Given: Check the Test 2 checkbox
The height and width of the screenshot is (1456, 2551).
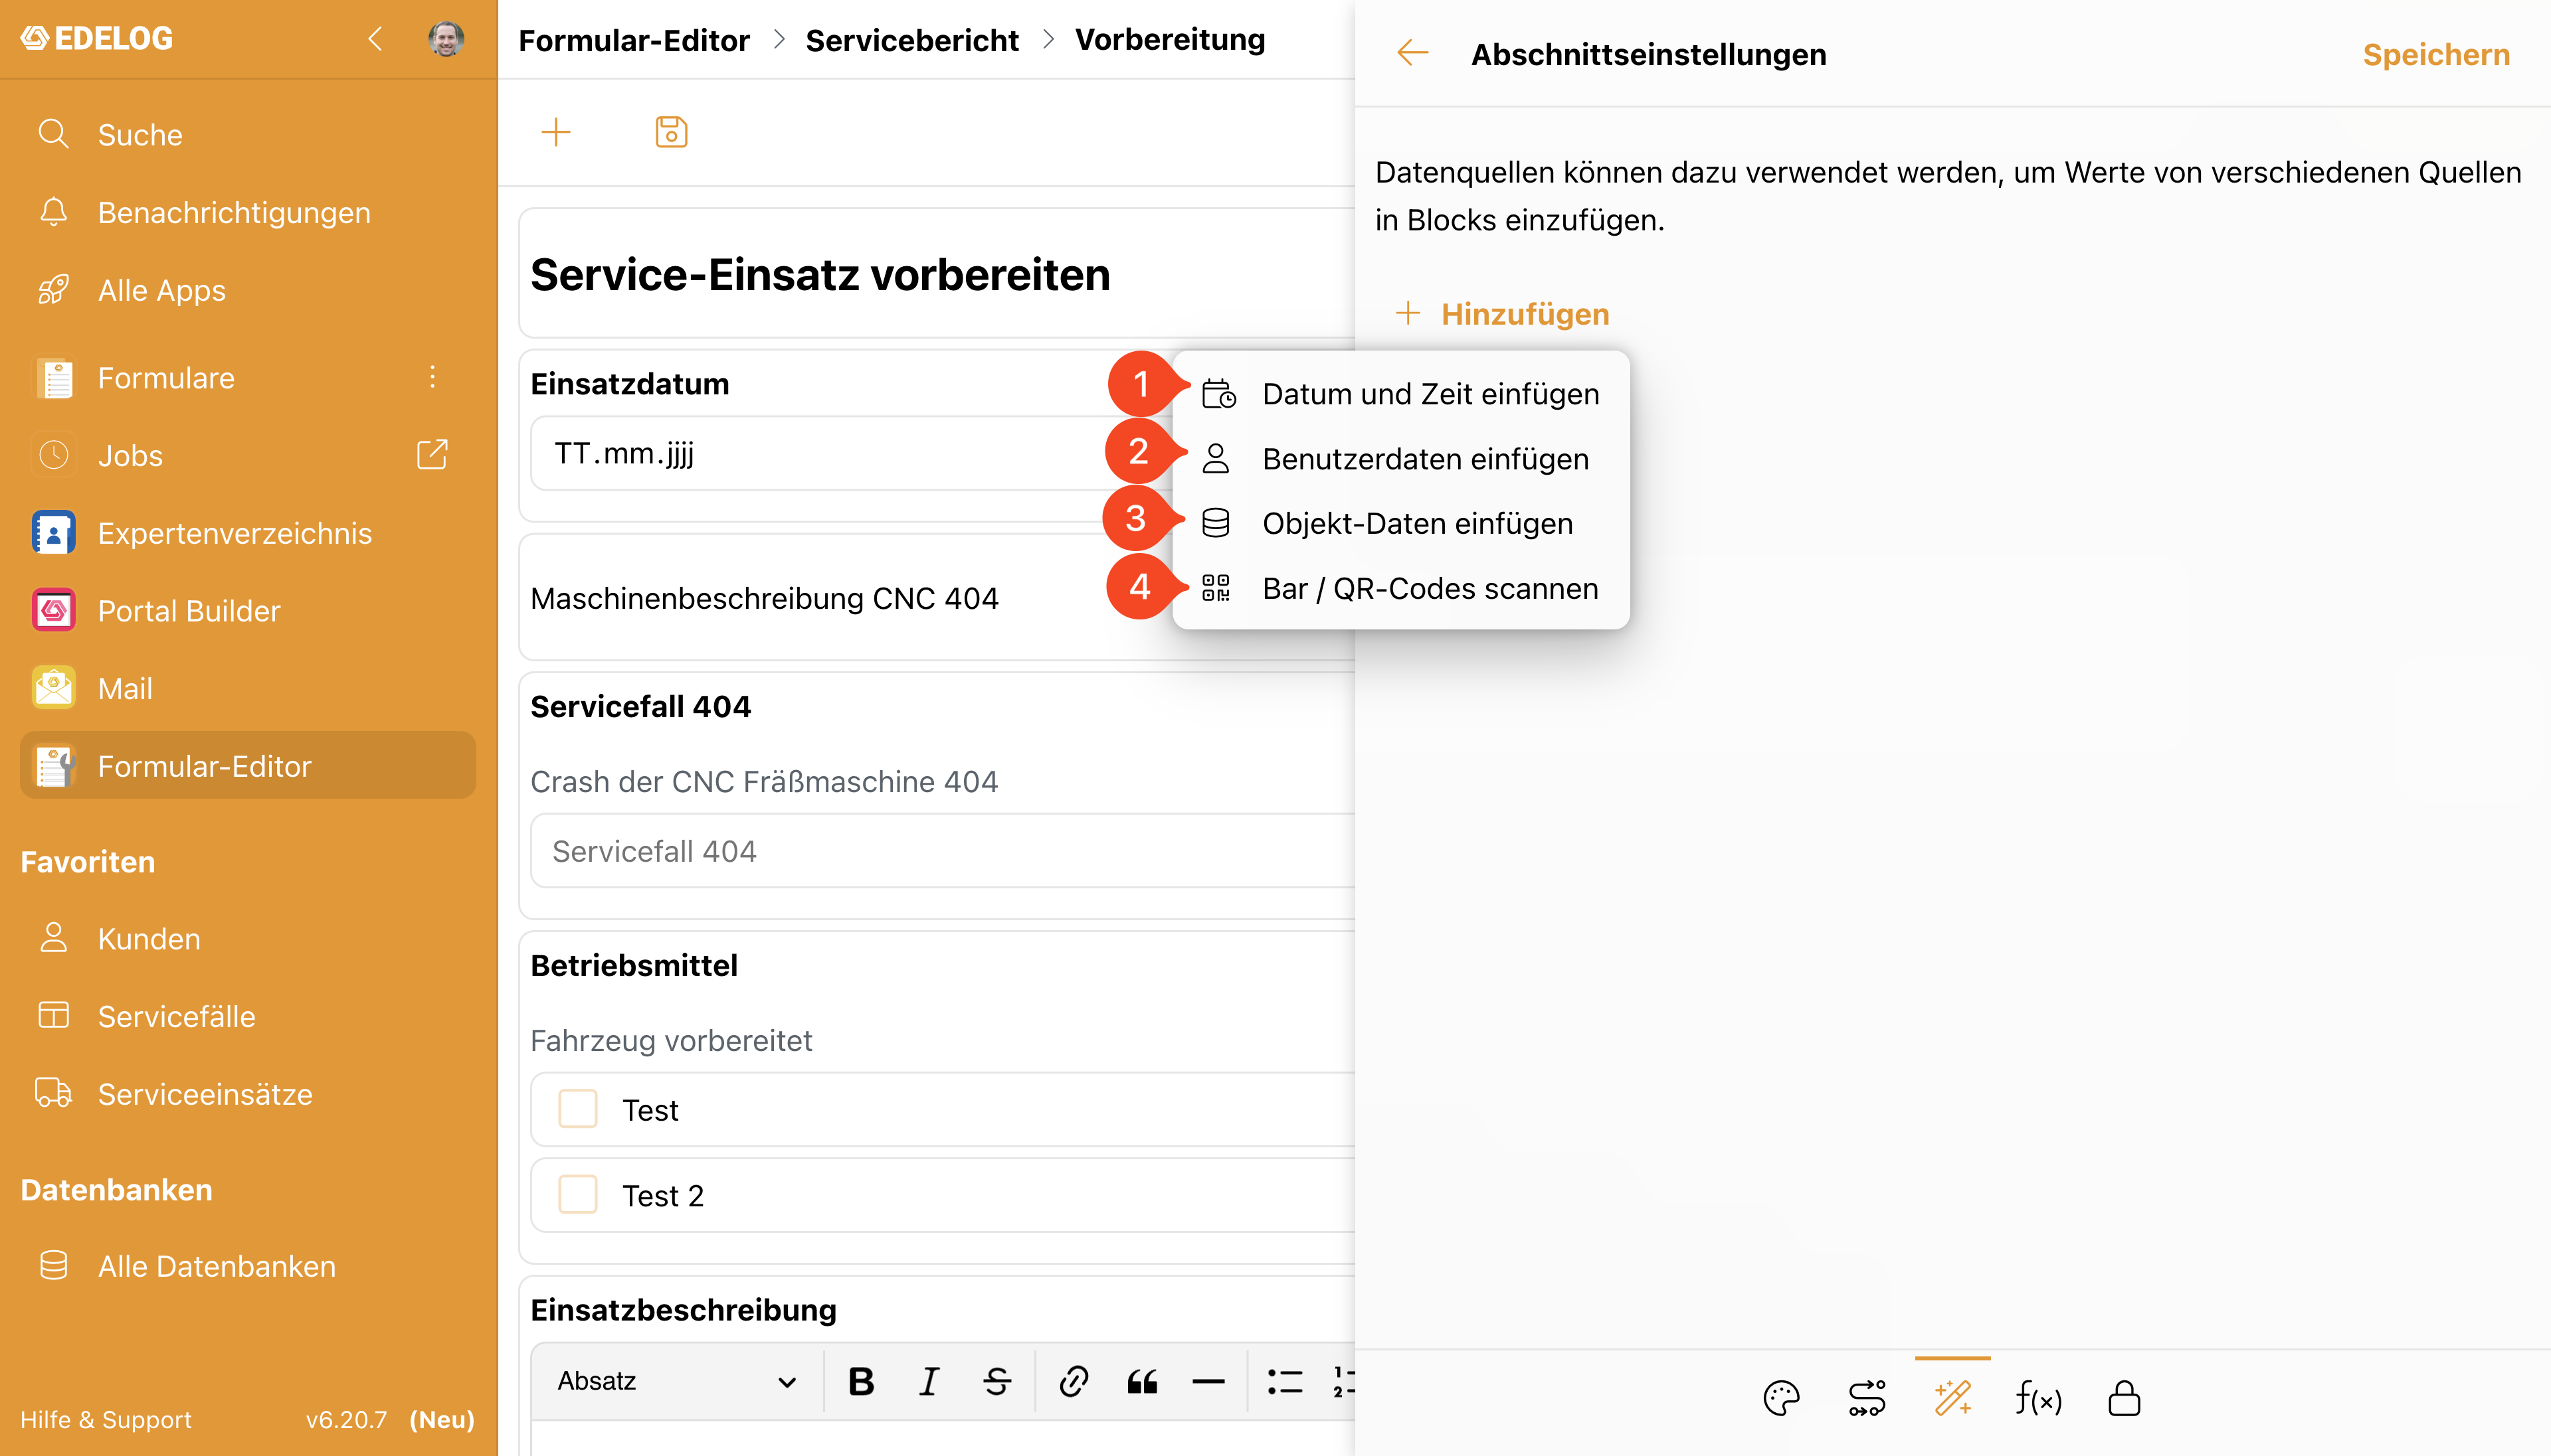Looking at the screenshot, I should tap(577, 1194).
